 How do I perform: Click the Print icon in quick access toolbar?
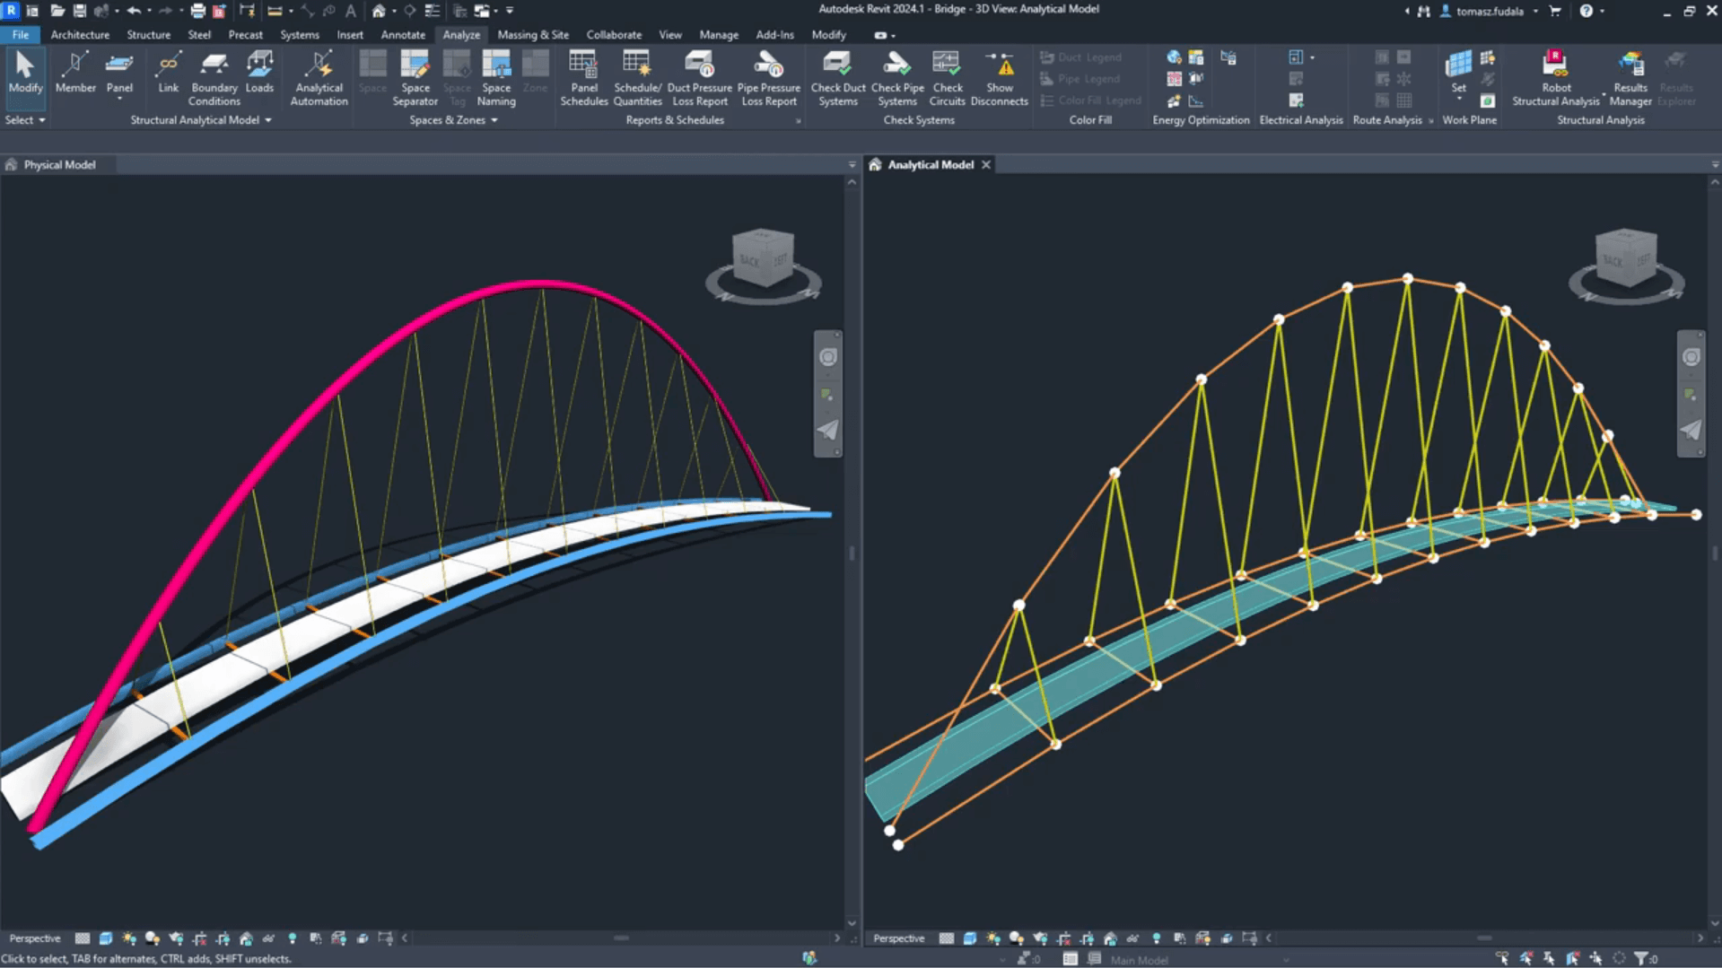click(197, 11)
